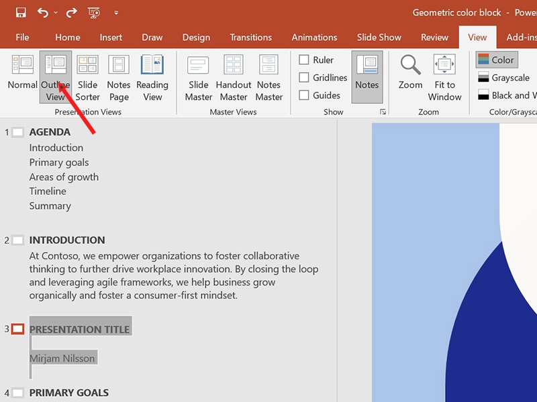537x402 pixels.
Task: Open Slide Sorter view
Action: [x=88, y=78]
